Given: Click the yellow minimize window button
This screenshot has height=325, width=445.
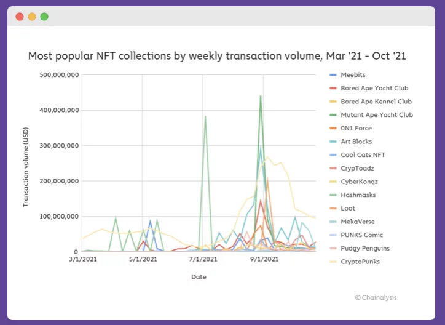Looking at the screenshot, I should (x=32, y=17).
